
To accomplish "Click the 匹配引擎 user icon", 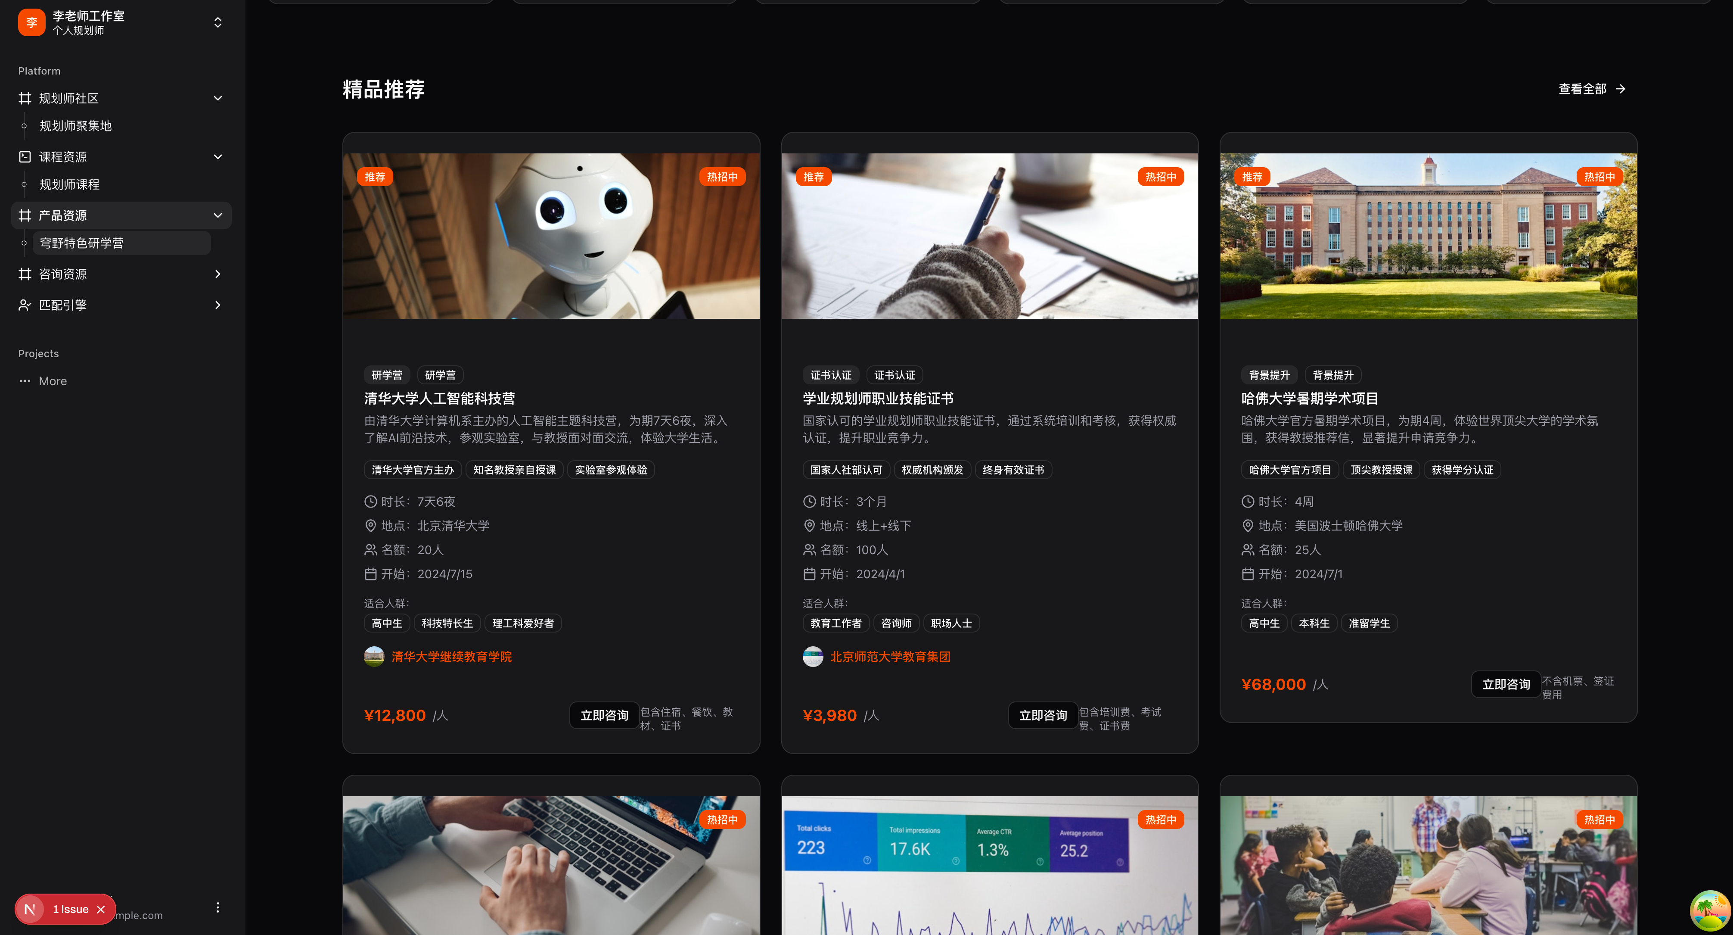I will tap(25, 305).
